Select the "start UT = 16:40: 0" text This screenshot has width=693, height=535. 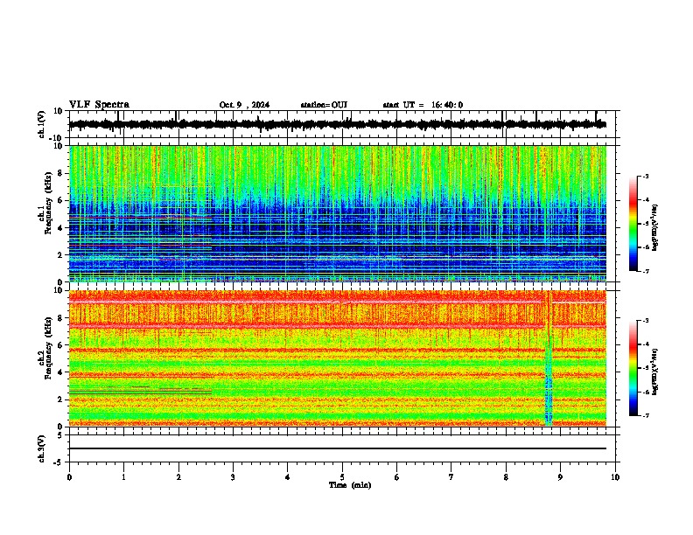click(423, 105)
